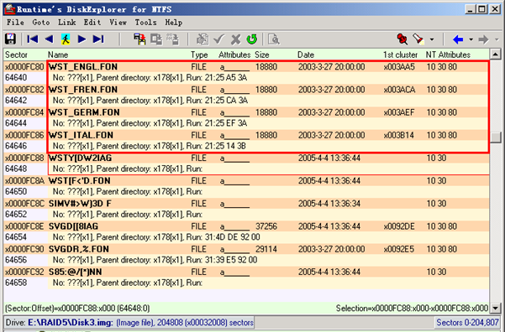Image resolution: width=505 pixels, height=332 pixels.
Task: Click the red pushpin bookmark icon
Action: pos(402,39)
